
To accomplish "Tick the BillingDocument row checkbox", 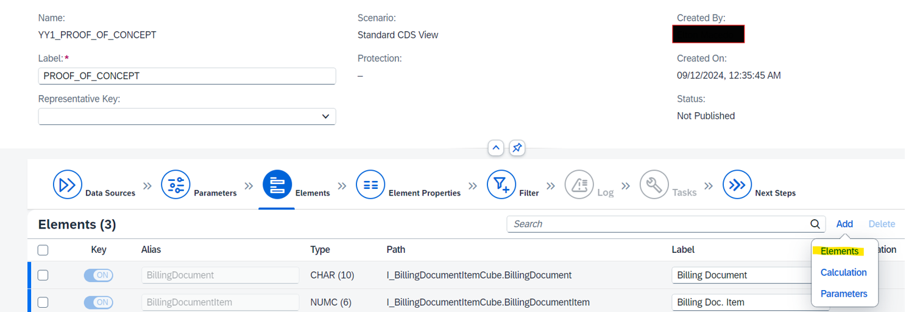I will [x=43, y=275].
